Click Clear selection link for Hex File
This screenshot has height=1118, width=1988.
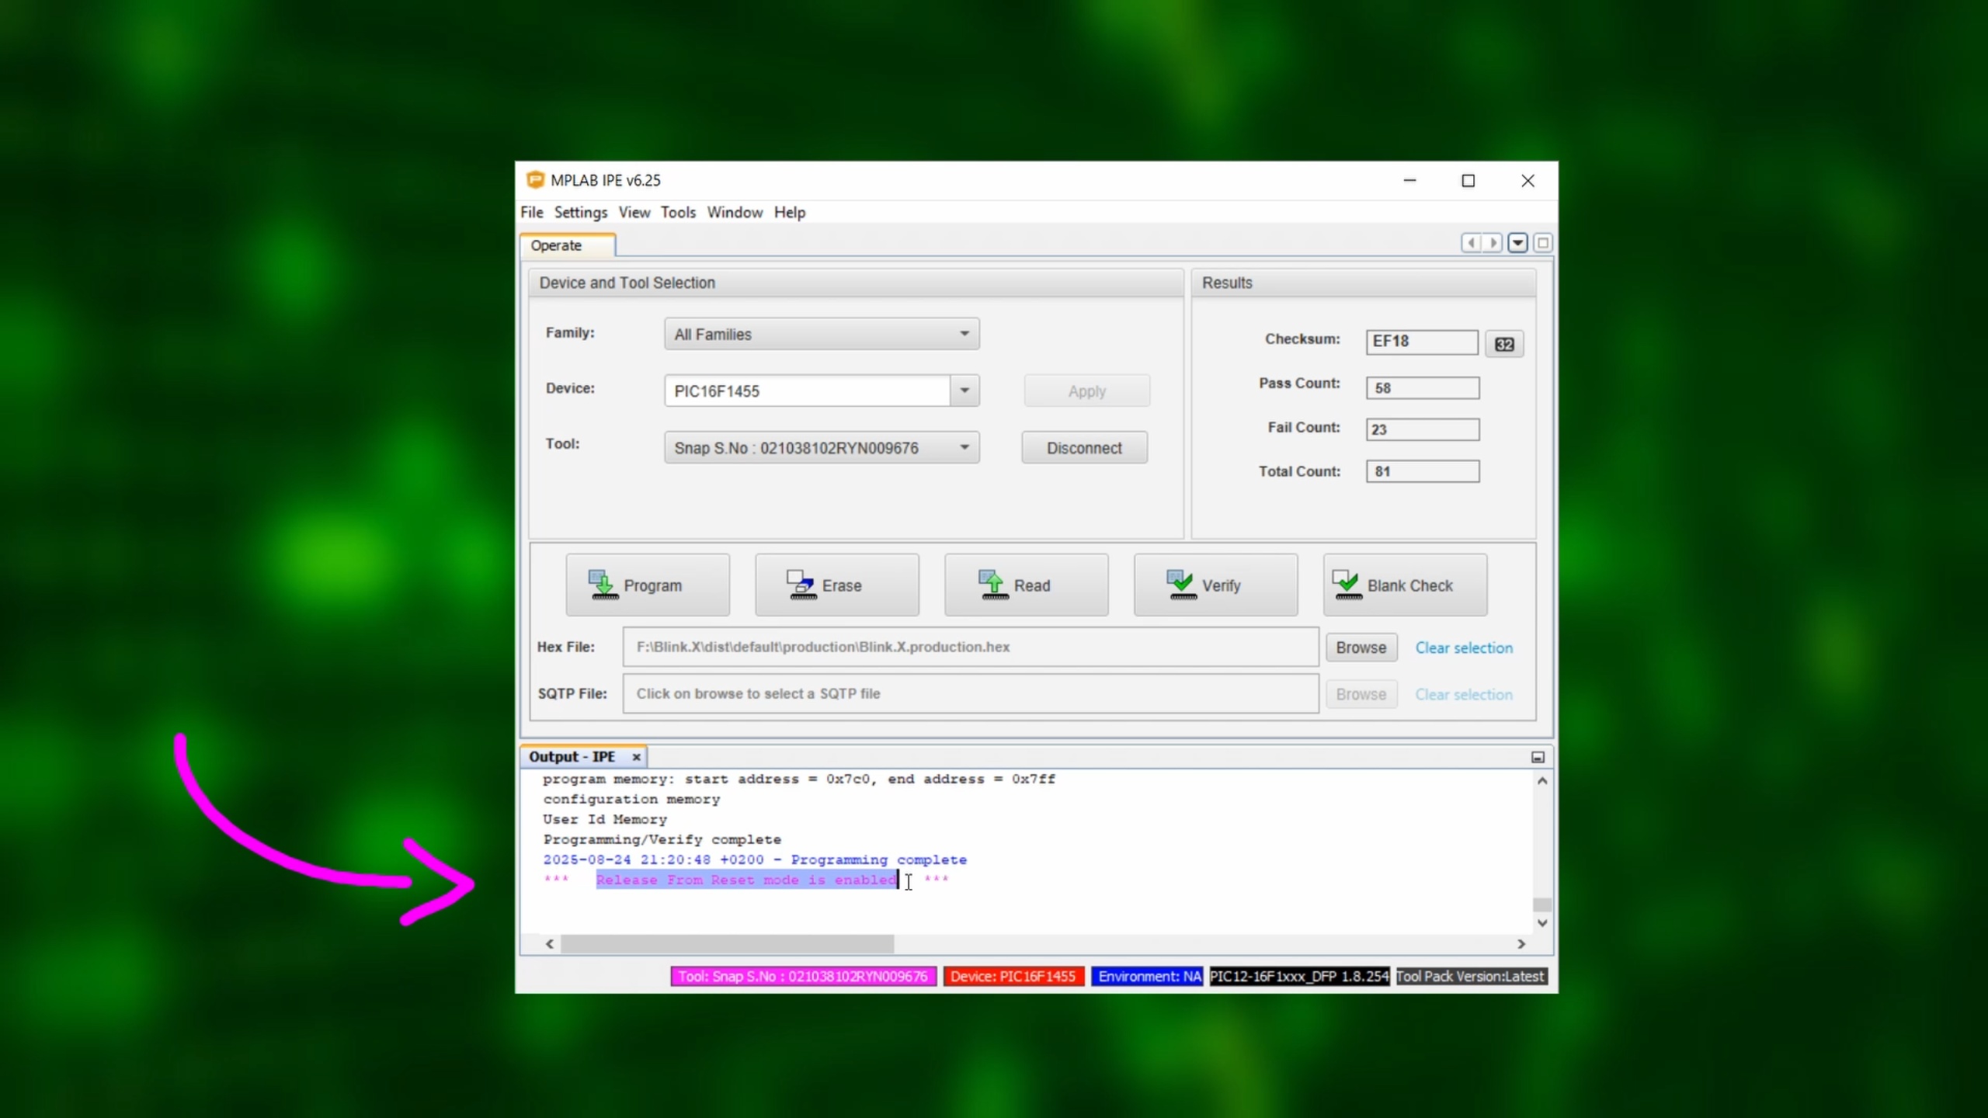(1463, 648)
